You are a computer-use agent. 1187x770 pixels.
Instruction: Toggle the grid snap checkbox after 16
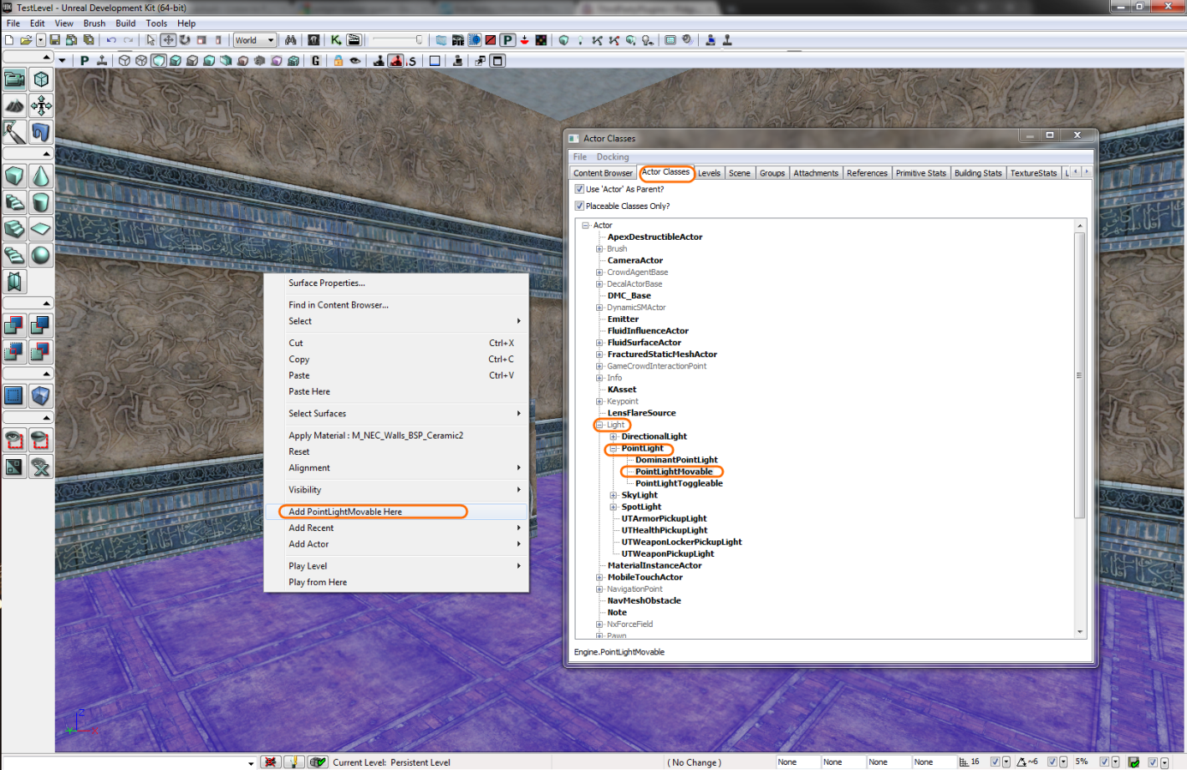point(995,762)
